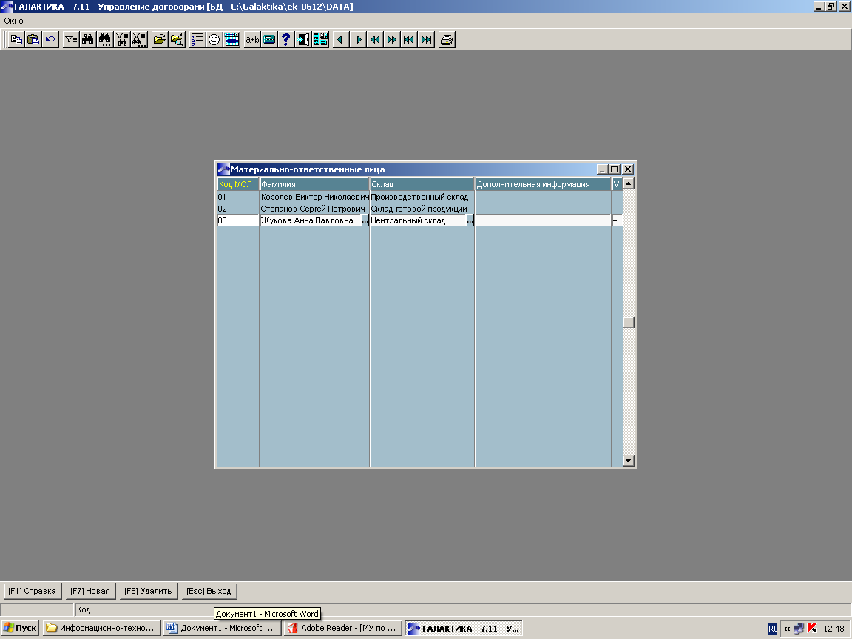The width and height of the screenshot is (852, 639).
Task: Go to next record with single right arrow
Action: coord(359,40)
